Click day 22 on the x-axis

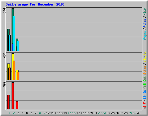point(100,113)
